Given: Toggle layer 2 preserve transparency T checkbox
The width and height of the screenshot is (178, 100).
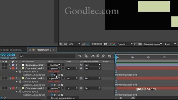Looking at the screenshot, I should pyautogui.click(x=63, y=68).
